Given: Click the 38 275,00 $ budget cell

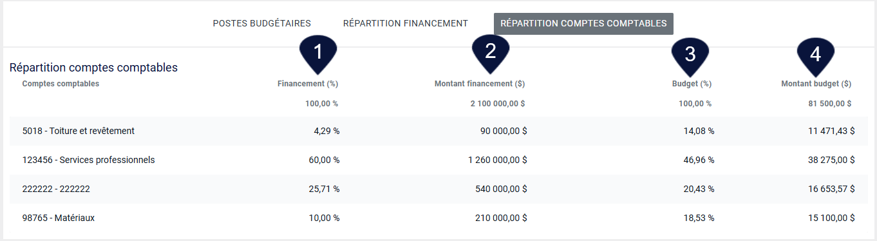Looking at the screenshot, I should coord(831,160).
